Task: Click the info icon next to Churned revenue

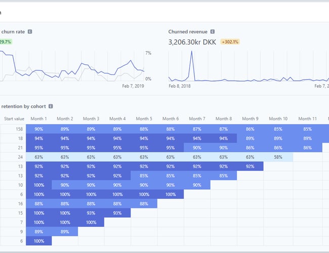Action: click(213, 32)
